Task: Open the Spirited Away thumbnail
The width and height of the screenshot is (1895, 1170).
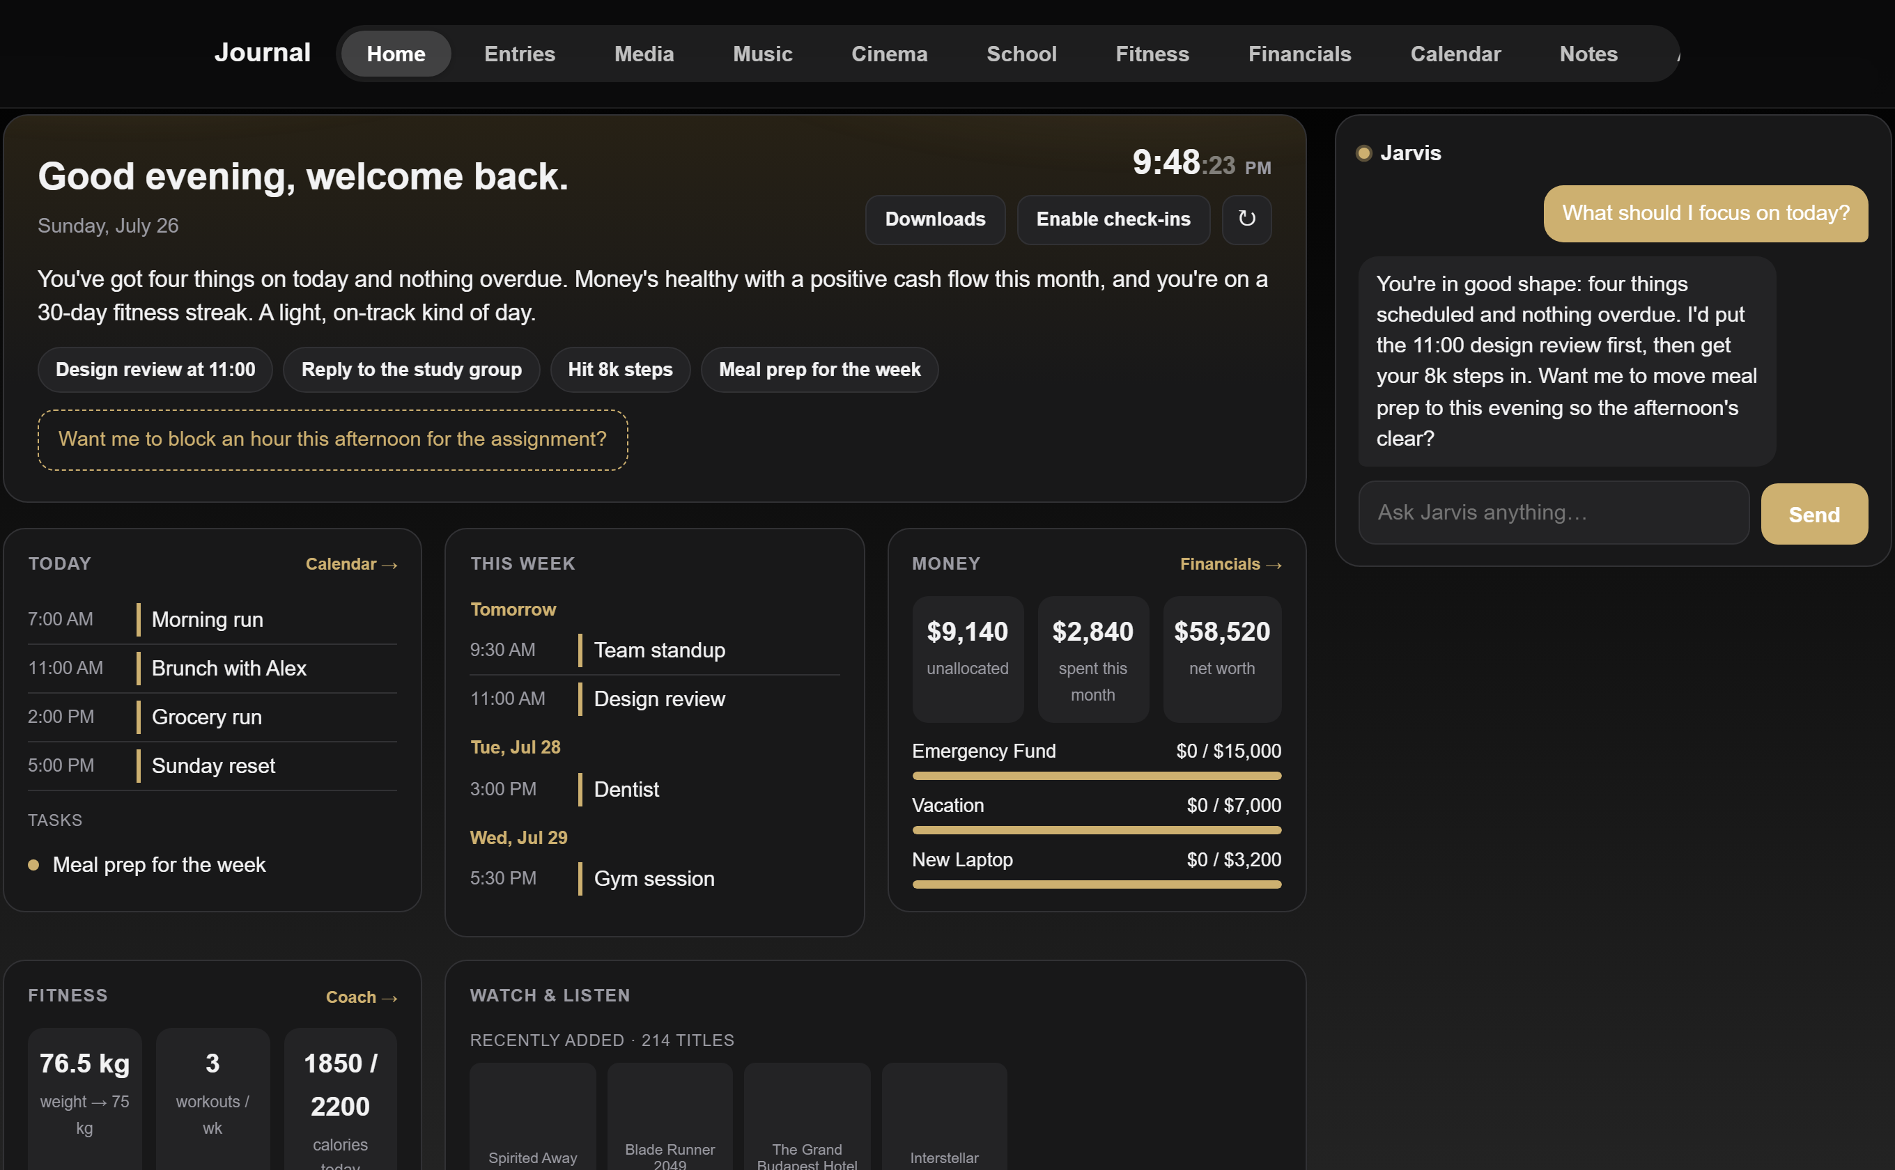Action: tap(532, 1116)
